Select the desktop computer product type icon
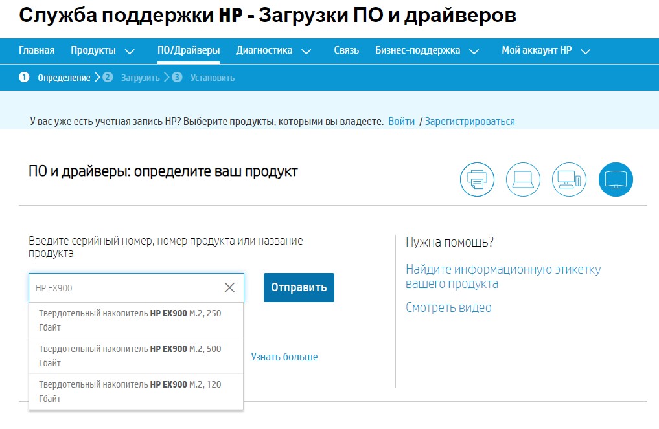Screen dimensions: 659x429 point(569,179)
